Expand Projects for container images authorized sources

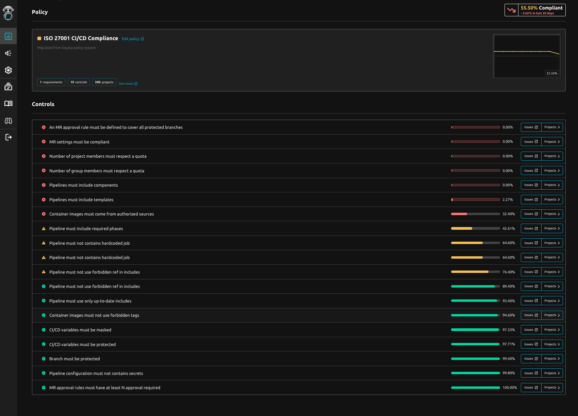tap(551, 214)
